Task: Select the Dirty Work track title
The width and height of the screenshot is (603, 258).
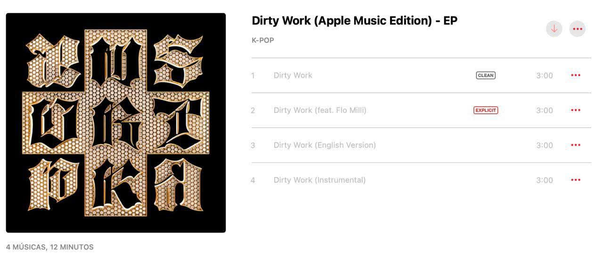Action: (x=293, y=75)
